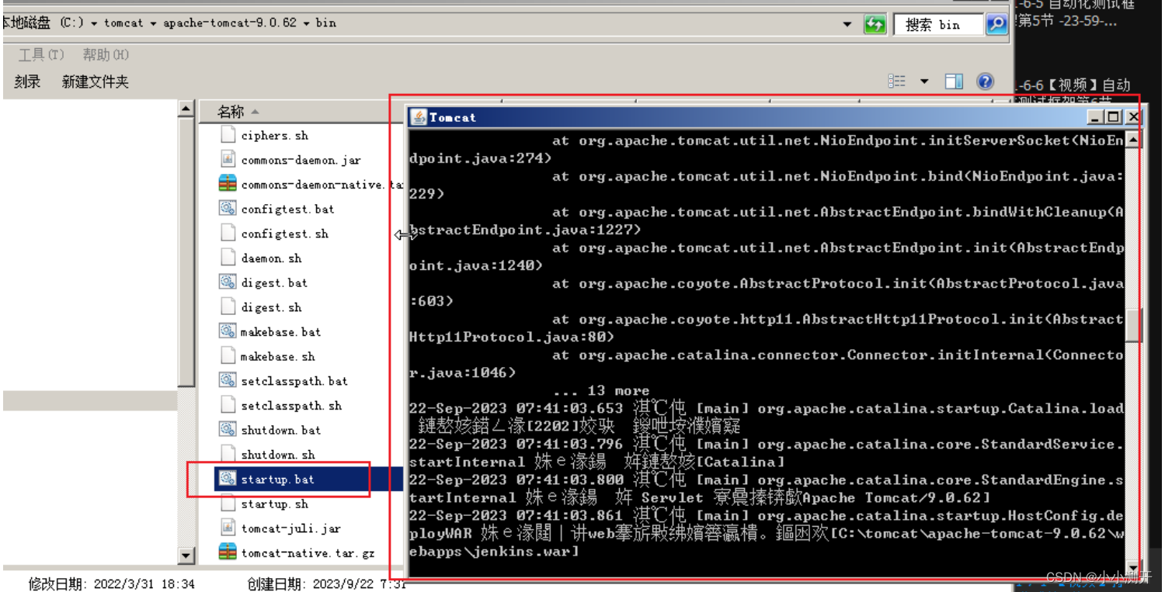
Task: Click the makebase.bat batch file icon
Action: 228,331
